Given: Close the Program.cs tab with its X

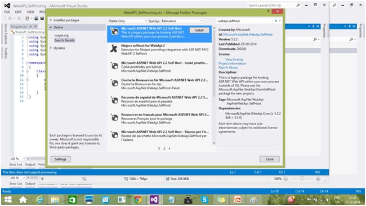Looking at the screenshot, I should point(35,26).
